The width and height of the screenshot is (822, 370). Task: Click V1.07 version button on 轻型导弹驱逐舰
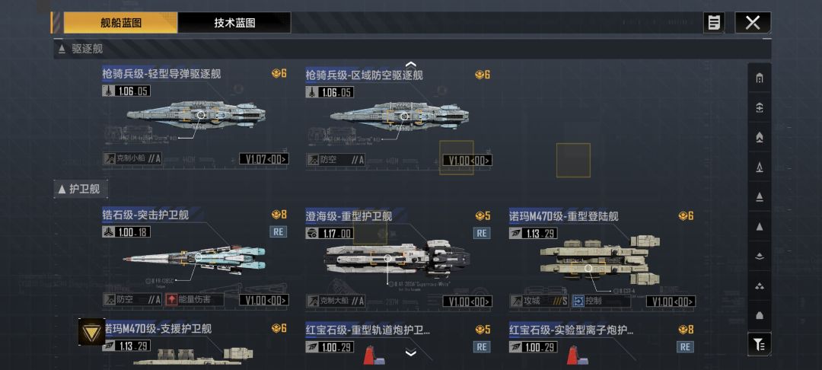[x=263, y=159]
